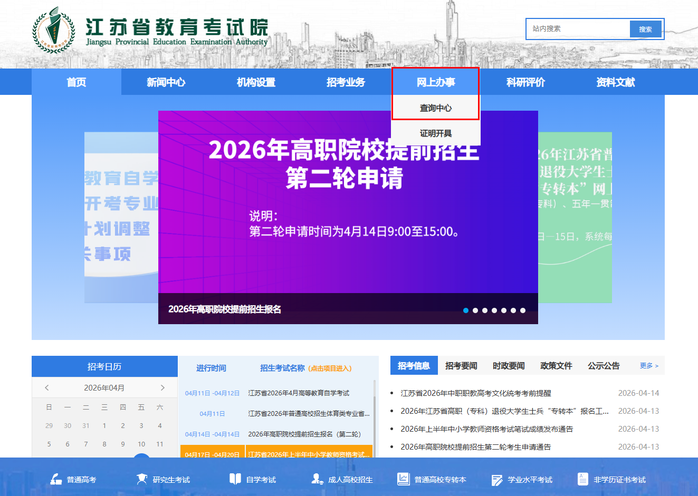Advance the calendar to the next month

[162, 387]
